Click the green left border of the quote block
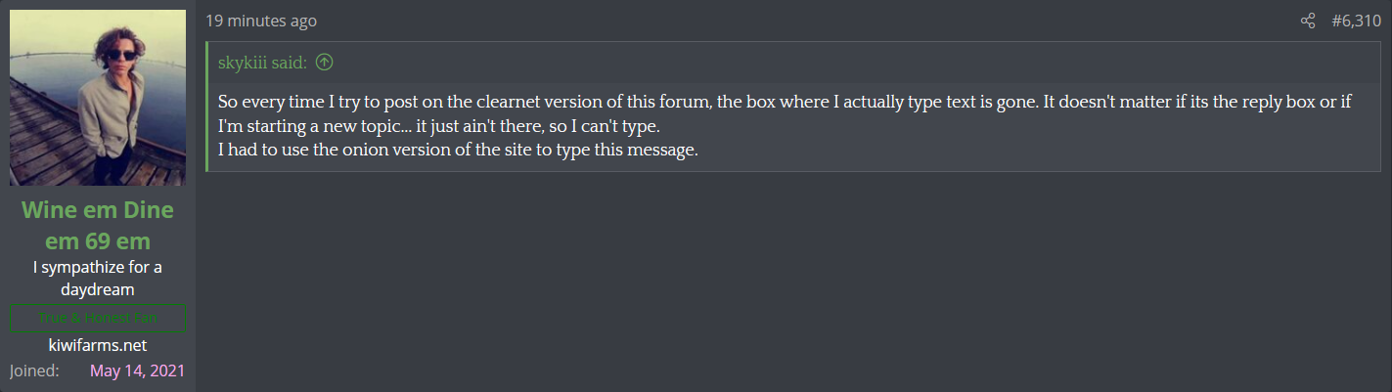This screenshot has height=392, width=1392. (207, 107)
